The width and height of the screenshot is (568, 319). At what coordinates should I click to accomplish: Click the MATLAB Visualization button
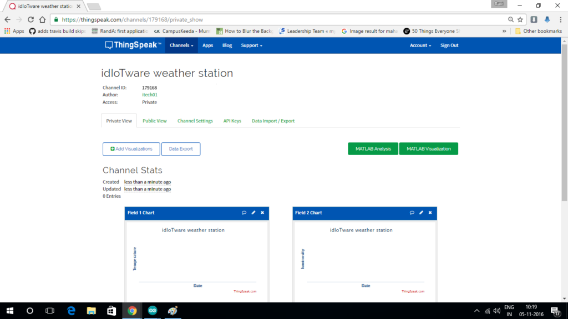click(429, 148)
